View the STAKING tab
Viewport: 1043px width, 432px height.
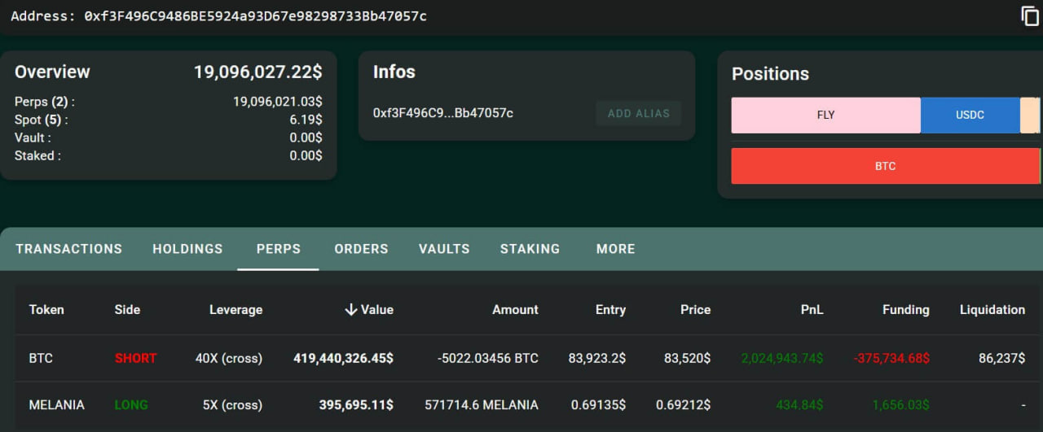point(530,249)
